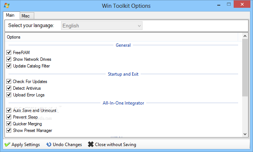
Task: Toggle Auto Save and Unmount
Action: [9, 110]
